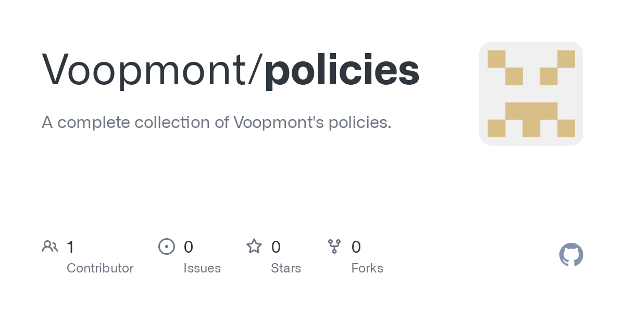Click the zero count above Stars
This screenshot has width=625, height=312.
(276, 247)
